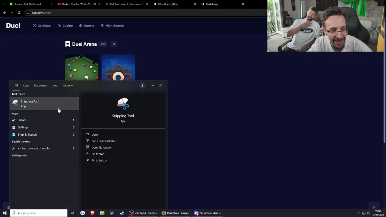Click the Windows search input box
386x217 pixels.
[38, 213]
